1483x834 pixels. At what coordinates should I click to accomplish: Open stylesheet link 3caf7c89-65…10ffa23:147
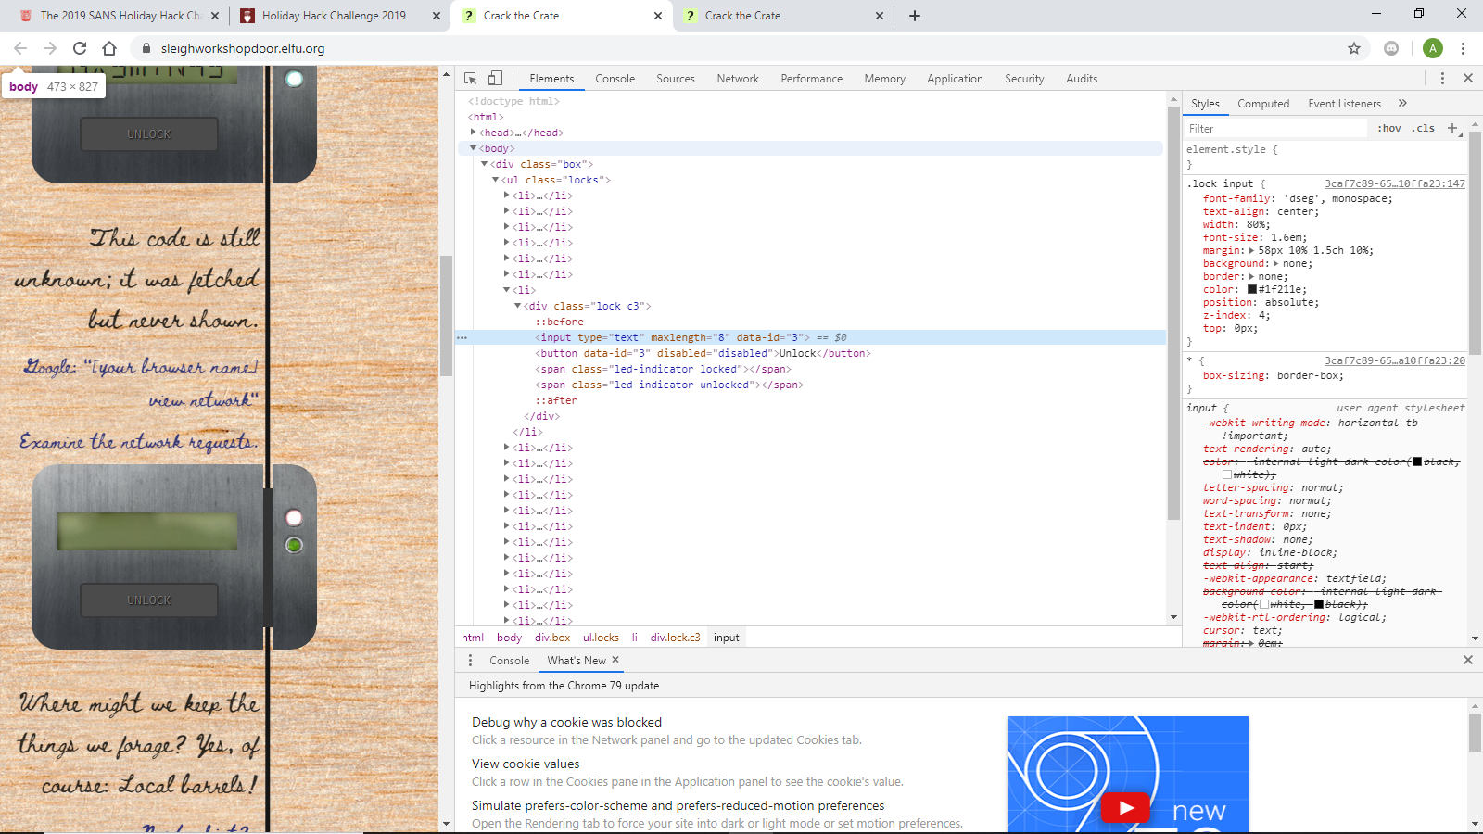[1395, 183]
